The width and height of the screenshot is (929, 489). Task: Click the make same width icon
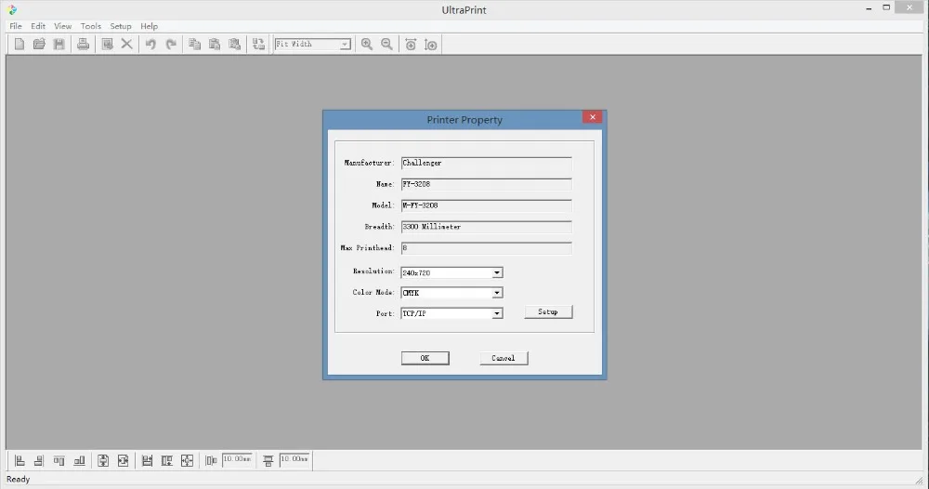(x=147, y=460)
